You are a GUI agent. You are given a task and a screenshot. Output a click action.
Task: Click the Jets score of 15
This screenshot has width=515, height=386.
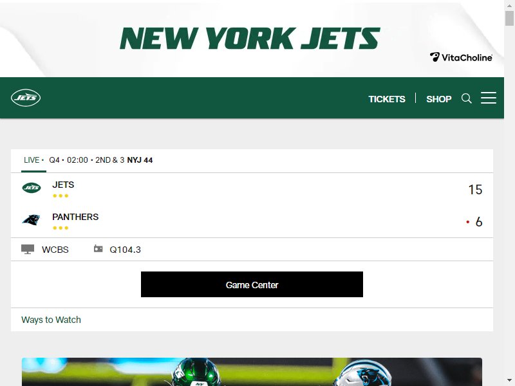pos(475,190)
